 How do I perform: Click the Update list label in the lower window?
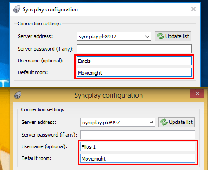pos(181,122)
